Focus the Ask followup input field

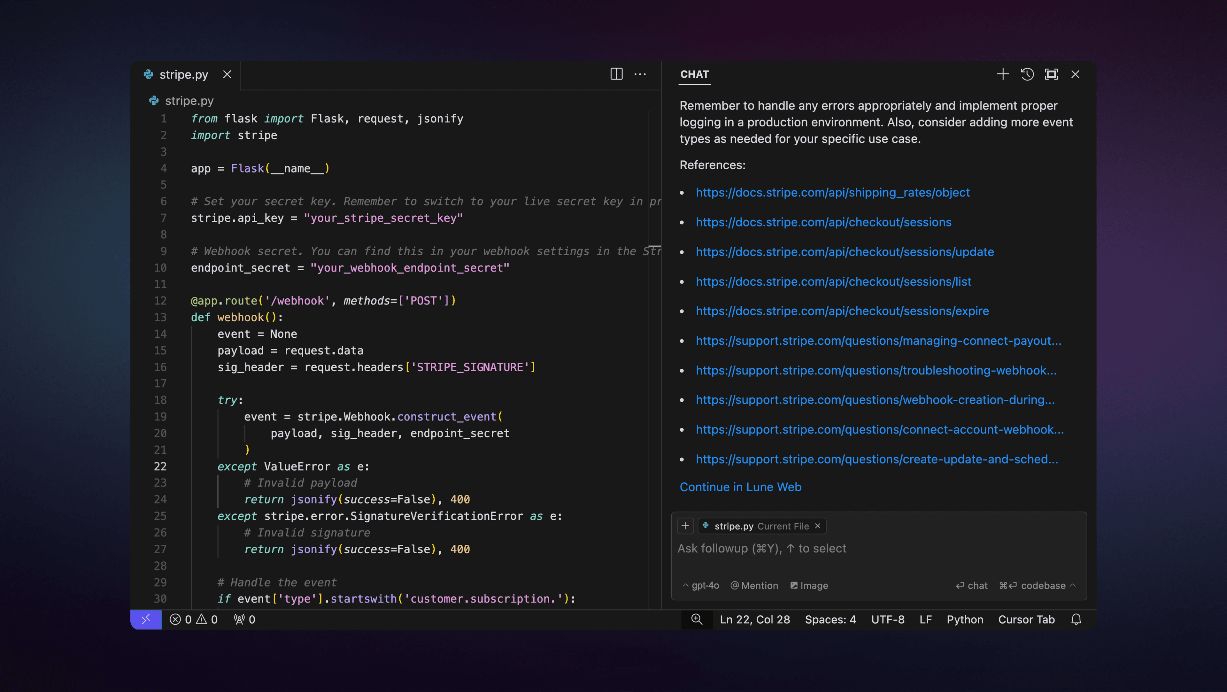click(878, 549)
